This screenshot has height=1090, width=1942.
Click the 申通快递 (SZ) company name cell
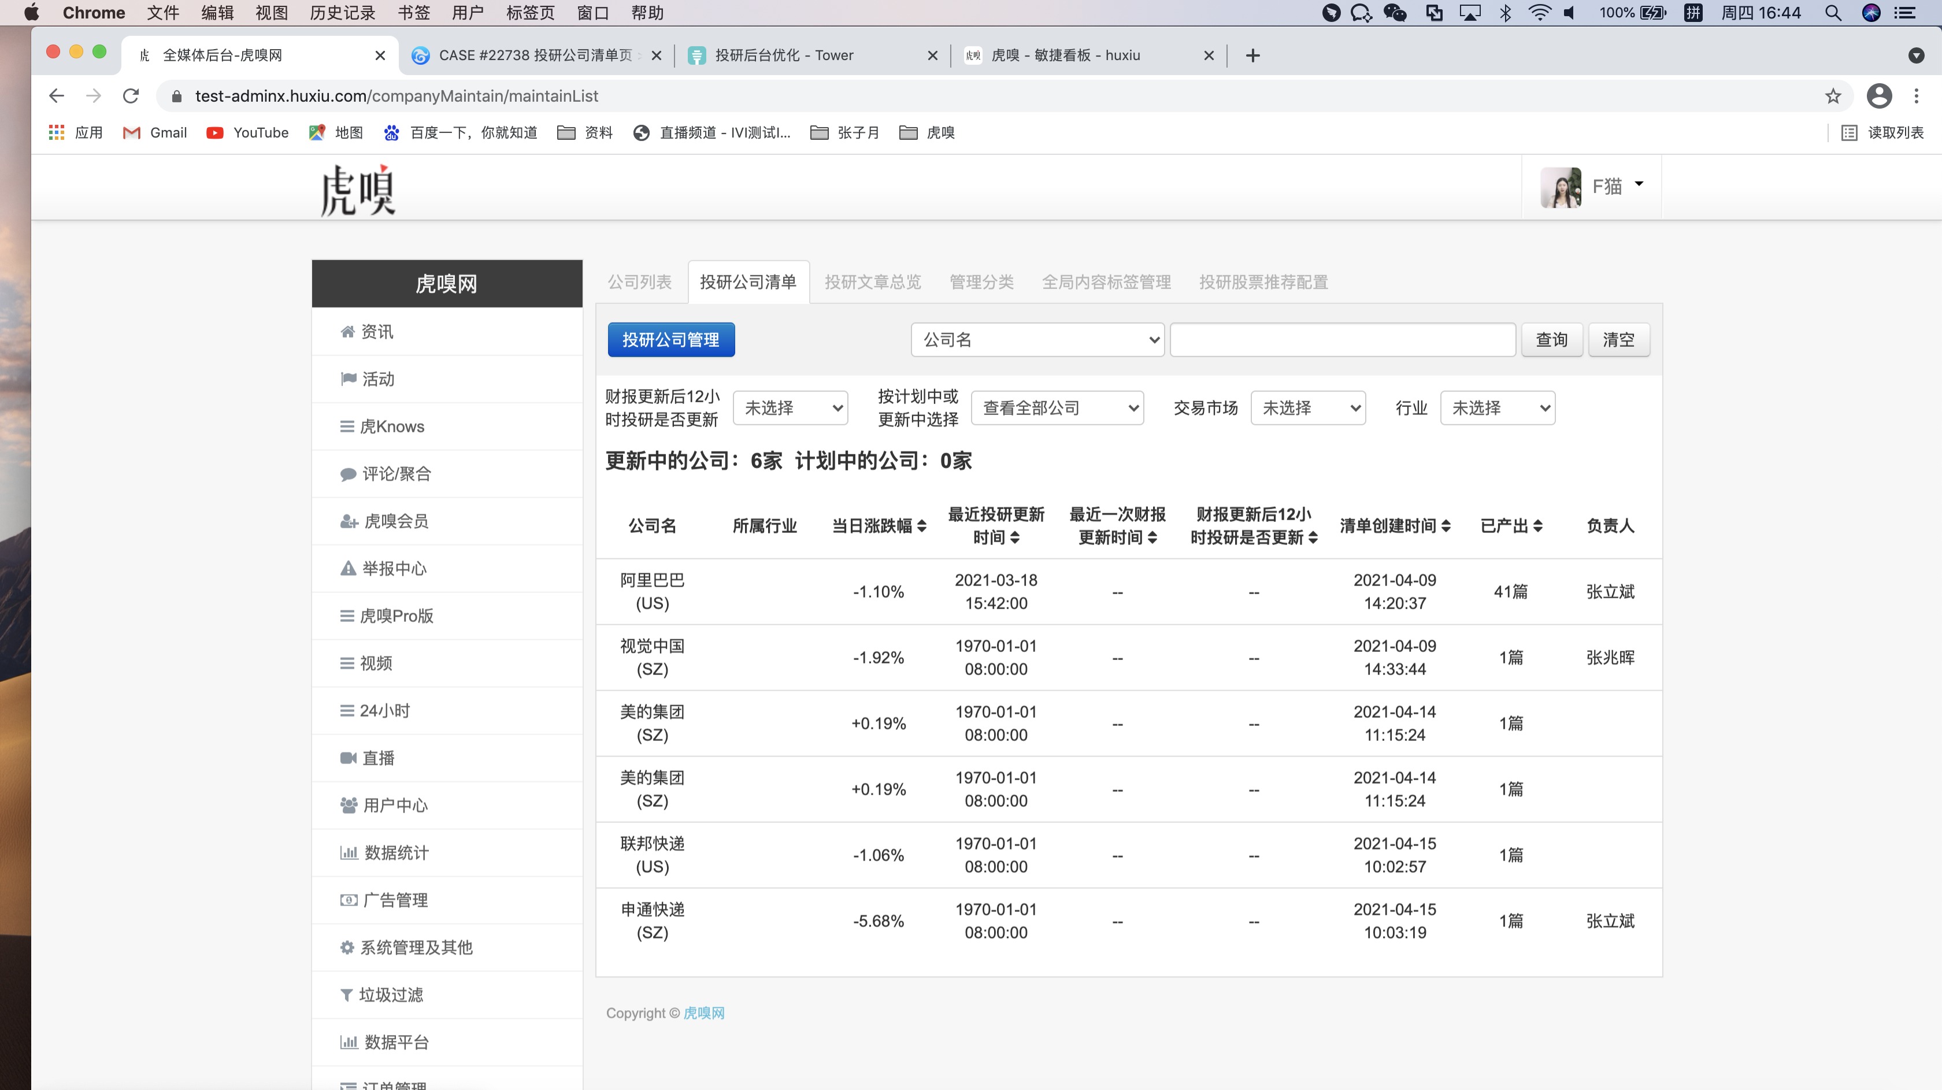point(652,921)
